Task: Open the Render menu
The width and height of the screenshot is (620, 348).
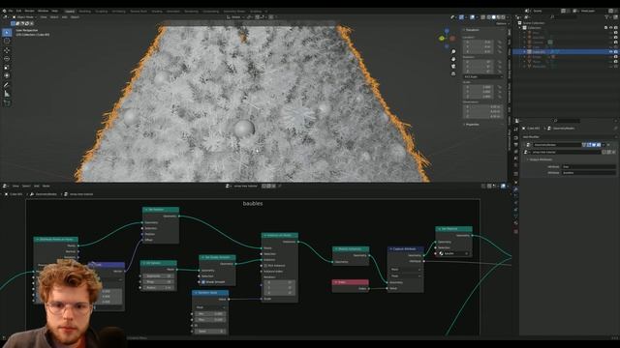Action: click(x=29, y=11)
